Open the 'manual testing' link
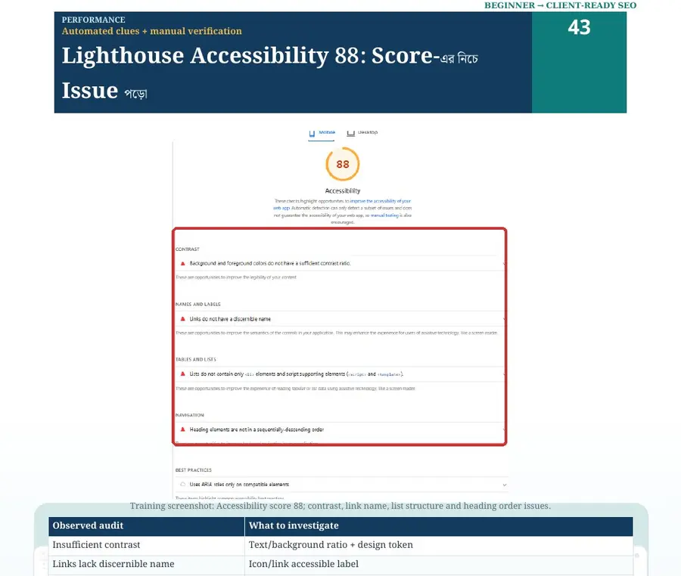681x576 pixels. 384,215
